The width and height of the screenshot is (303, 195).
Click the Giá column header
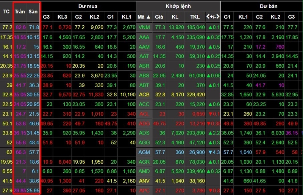click(159, 17)
